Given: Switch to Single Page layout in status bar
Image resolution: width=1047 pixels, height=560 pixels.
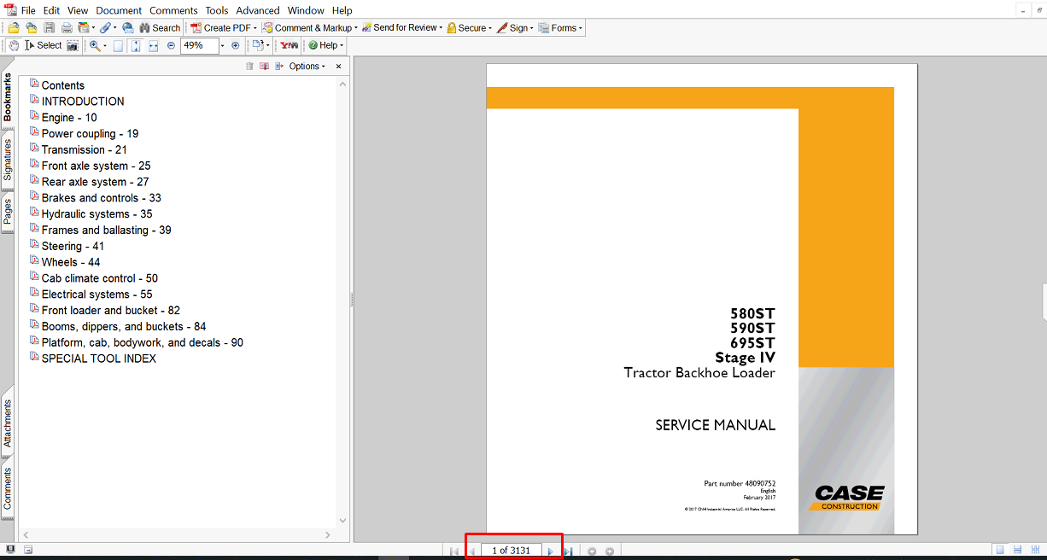Looking at the screenshot, I should 999,550.
